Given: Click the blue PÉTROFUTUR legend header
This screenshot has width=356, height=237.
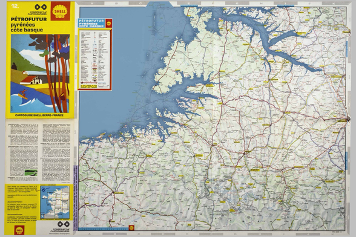Looking at the screenshot, I should pyautogui.click(x=91, y=24).
